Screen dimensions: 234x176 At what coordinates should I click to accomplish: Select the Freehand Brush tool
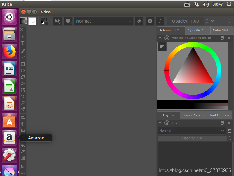(23, 51)
